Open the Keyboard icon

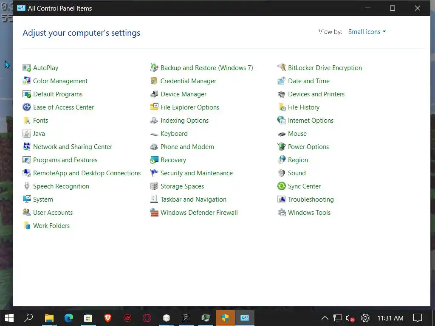tap(154, 134)
